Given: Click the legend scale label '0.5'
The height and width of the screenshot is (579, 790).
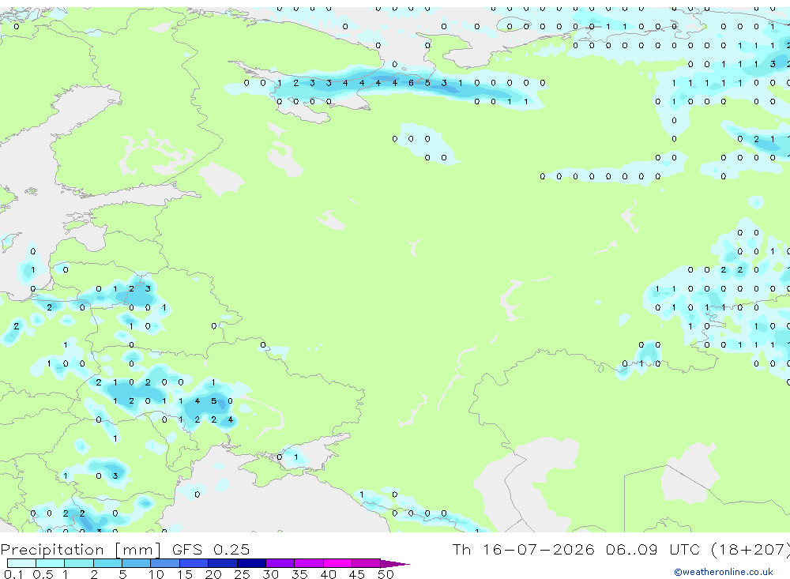Looking at the screenshot, I should pos(43,574).
